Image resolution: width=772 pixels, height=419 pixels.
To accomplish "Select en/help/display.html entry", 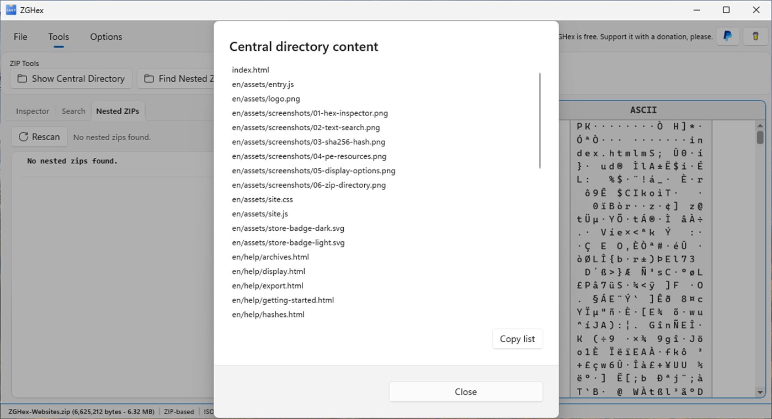I will (268, 271).
